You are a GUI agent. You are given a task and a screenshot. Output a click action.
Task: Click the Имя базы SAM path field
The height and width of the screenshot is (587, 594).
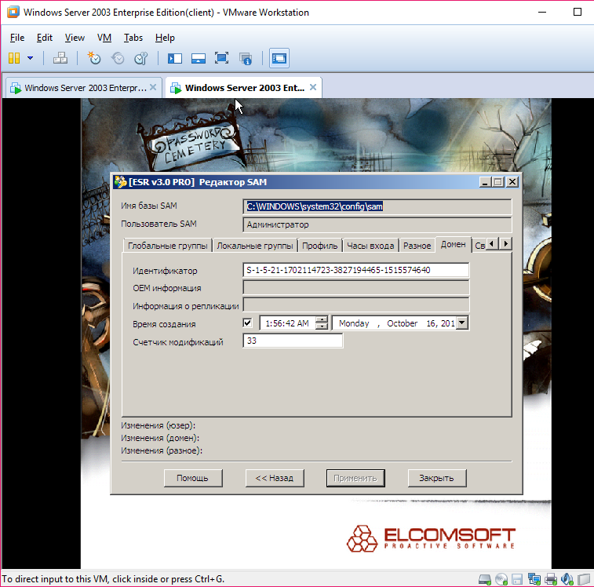tap(377, 206)
